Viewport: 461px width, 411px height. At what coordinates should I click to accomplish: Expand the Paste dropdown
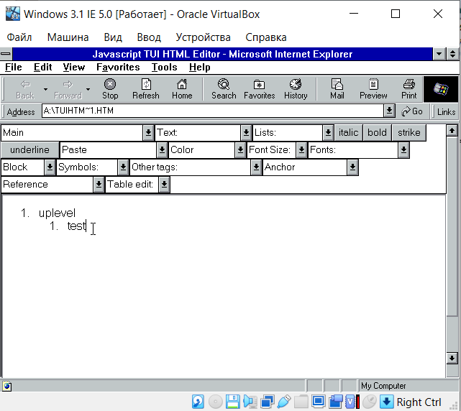point(162,150)
